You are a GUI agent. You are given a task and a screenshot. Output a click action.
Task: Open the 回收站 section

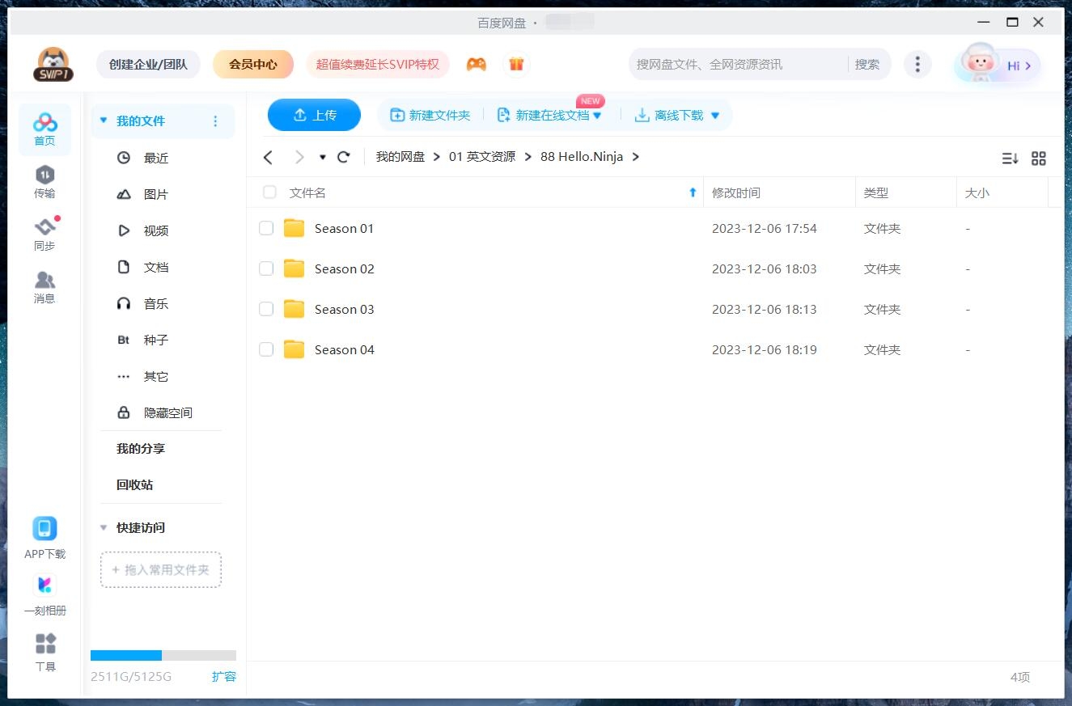(136, 484)
